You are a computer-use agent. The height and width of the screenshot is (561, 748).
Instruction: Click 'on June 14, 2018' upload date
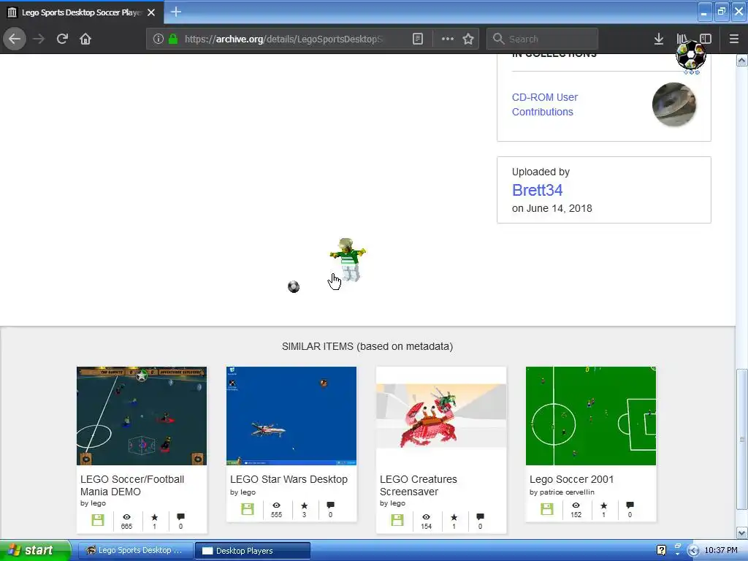[x=552, y=208]
